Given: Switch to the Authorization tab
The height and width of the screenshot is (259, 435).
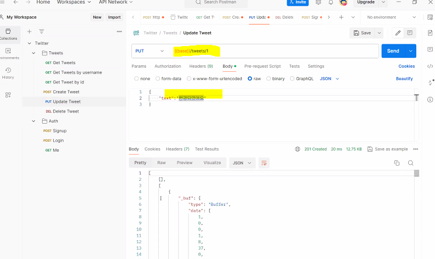Looking at the screenshot, I should [168, 66].
